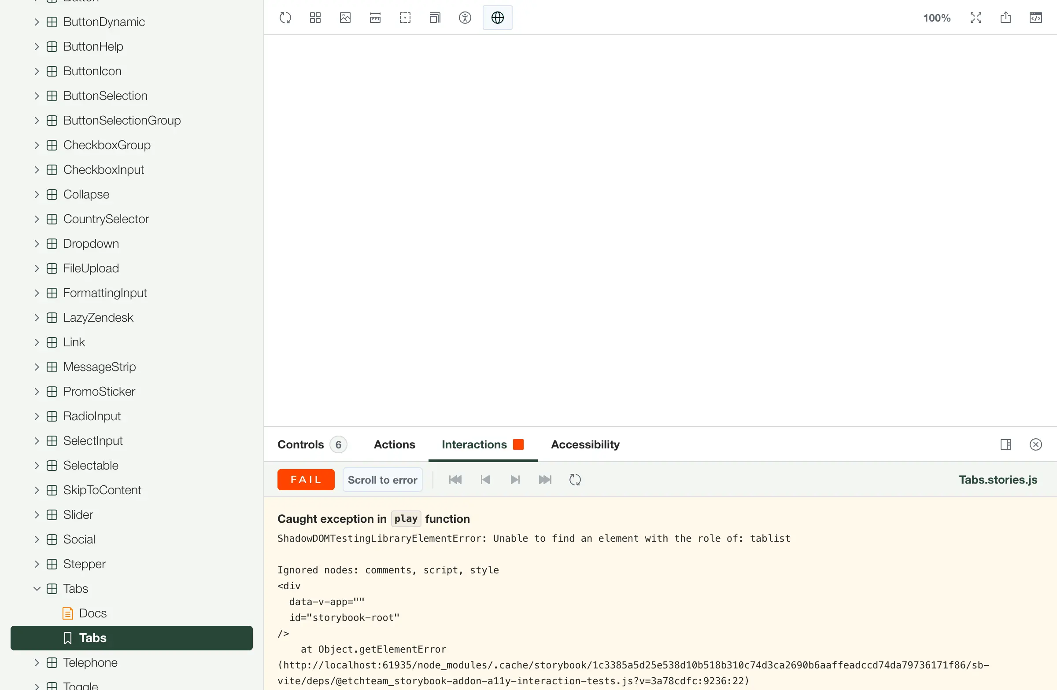Image resolution: width=1057 pixels, height=690 pixels.
Task: Click Scroll to error button
Action: 382,480
